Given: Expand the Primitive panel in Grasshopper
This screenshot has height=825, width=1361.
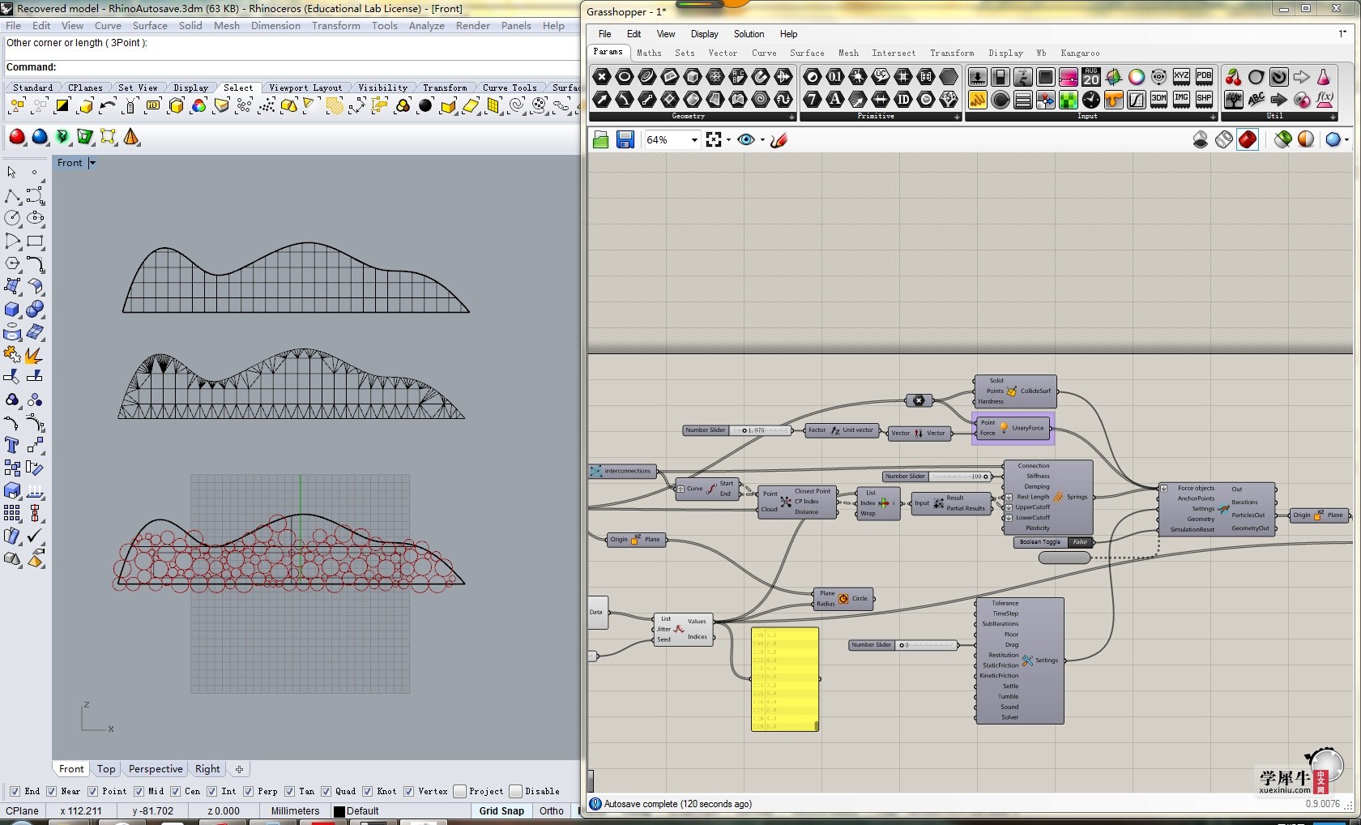Looking at the screenshot, I should point(958,117).
